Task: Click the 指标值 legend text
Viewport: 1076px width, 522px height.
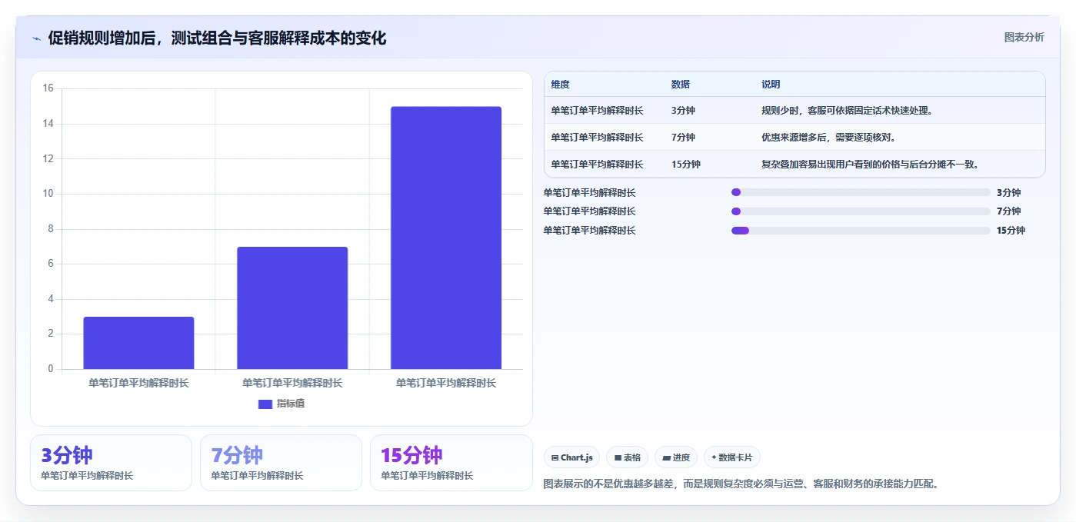Action: pyautogui.click(x=291, y=404)
